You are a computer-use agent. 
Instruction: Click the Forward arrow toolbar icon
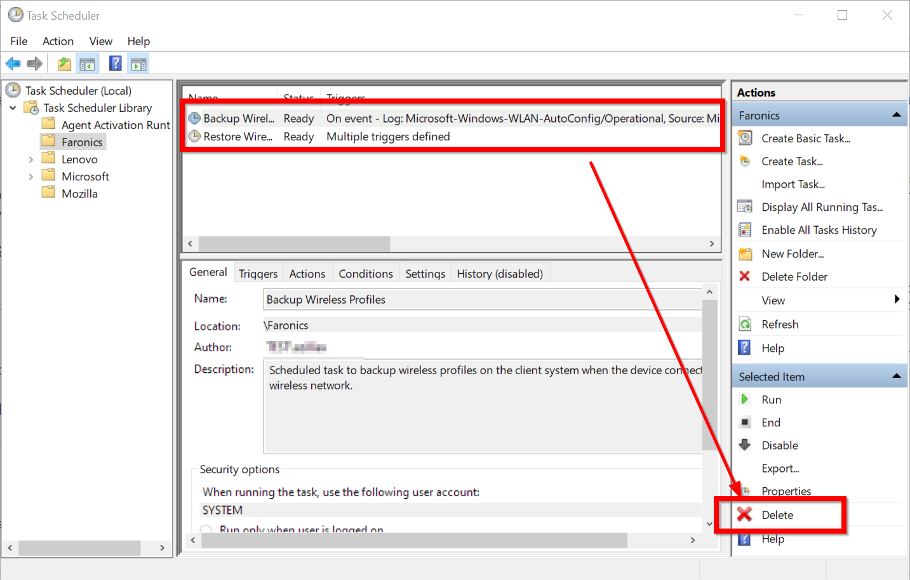(x=35, y=64)
